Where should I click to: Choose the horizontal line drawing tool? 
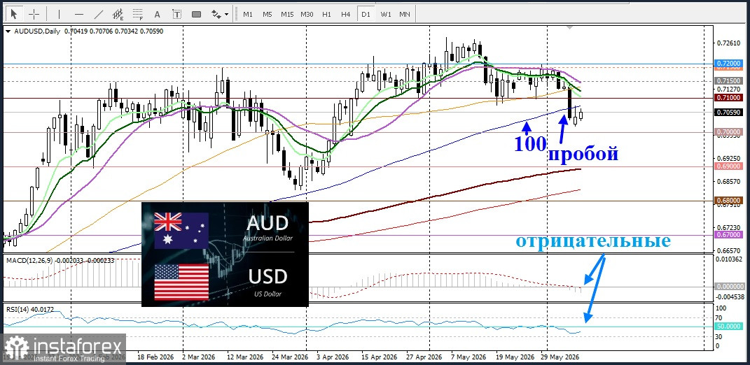tap(79, 14)
